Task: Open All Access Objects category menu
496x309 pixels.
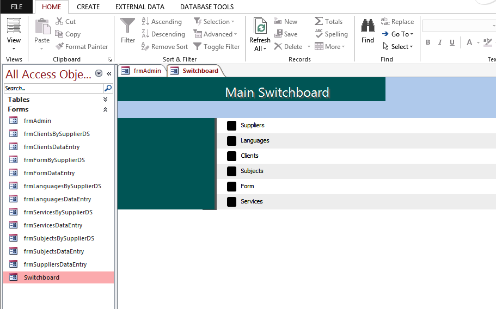Action: pyautogui.click(x=99, y=73)
